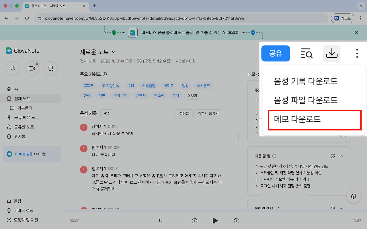The width and height of the screenshot is (367, 229).
Task: Click the 어카운트 keyword chip
Action: coord(203,86)
